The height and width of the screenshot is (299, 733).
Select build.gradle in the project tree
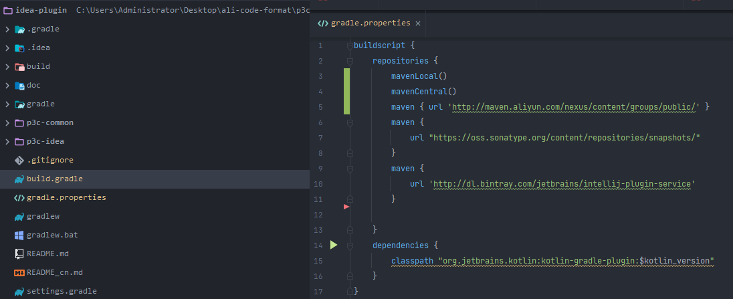tap(55, 179)
